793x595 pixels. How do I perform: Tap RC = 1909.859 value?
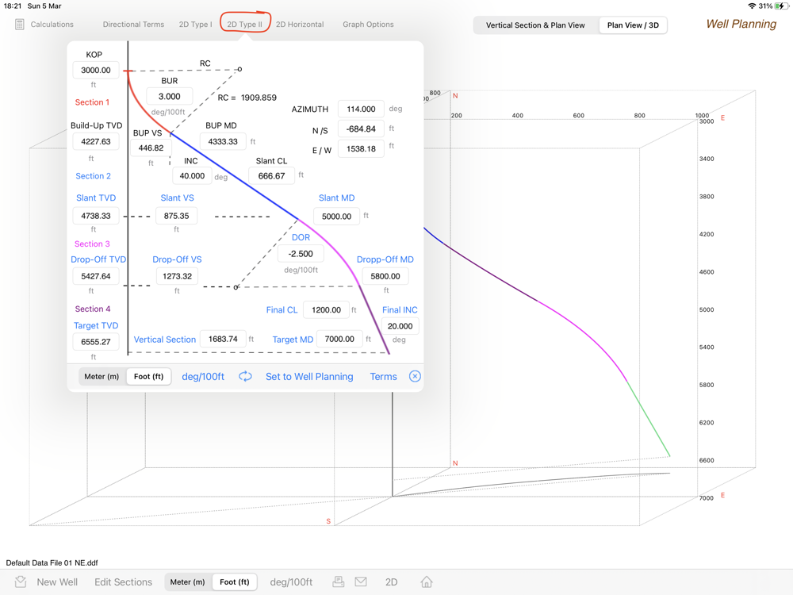(247, 98)
